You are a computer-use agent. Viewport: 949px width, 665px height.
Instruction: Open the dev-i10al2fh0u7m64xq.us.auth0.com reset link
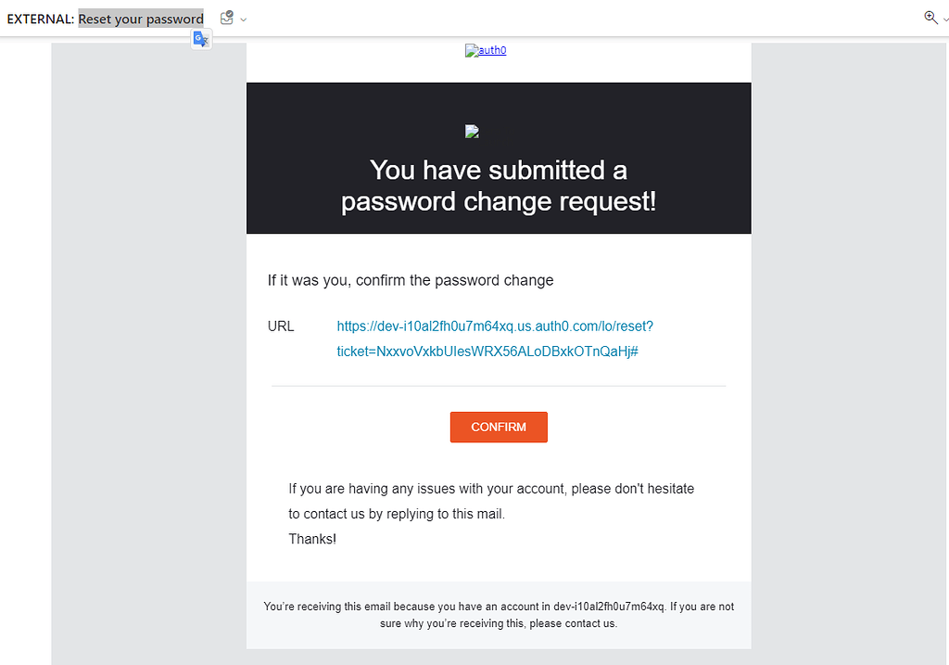[495, 326]
